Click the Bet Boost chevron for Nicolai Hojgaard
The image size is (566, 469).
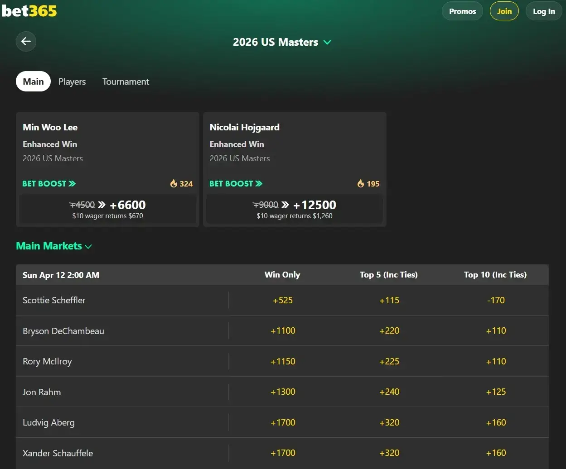click(259, 183)
